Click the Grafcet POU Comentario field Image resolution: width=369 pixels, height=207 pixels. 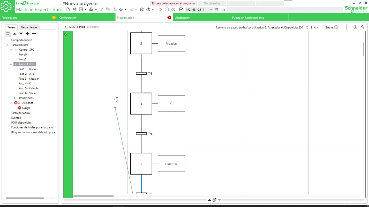(x=93, y=27)
